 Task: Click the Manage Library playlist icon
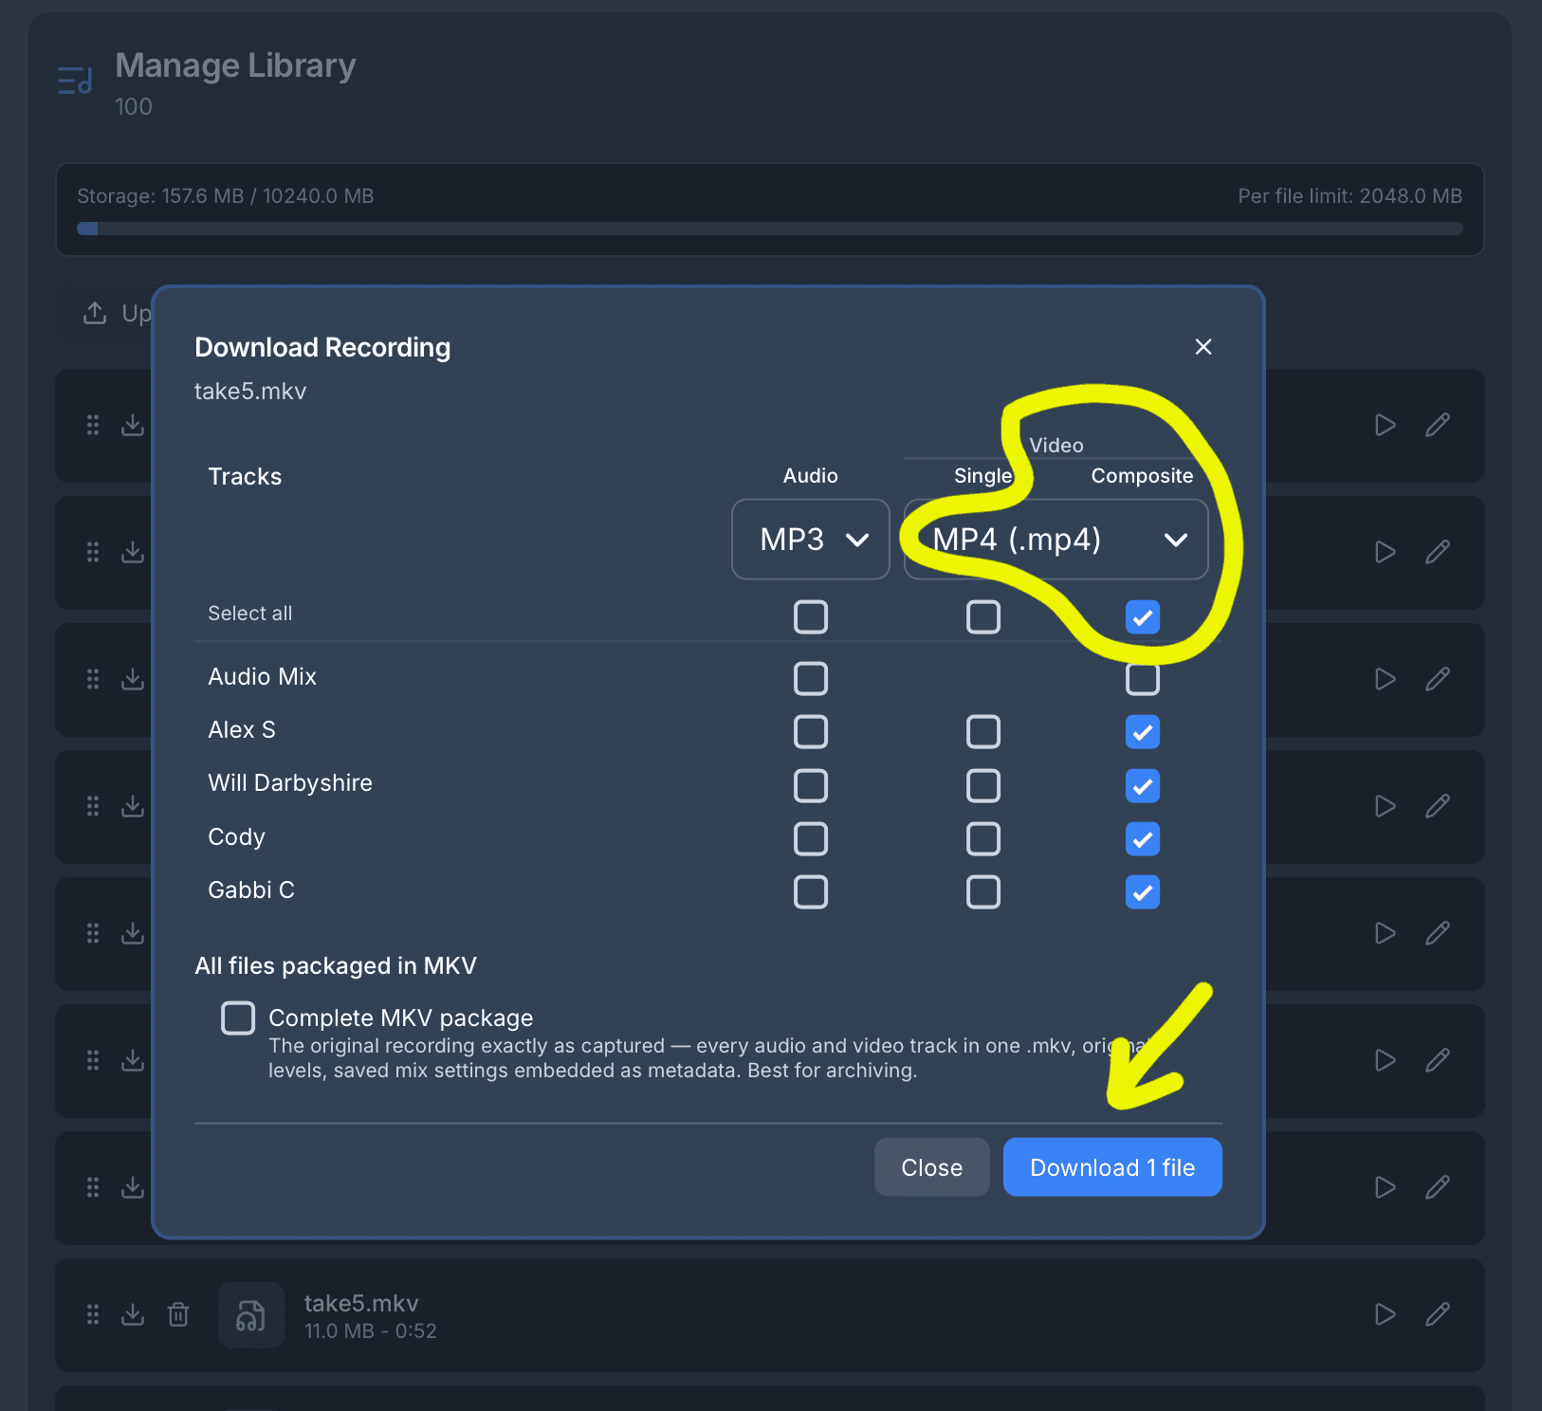[75, 81]
